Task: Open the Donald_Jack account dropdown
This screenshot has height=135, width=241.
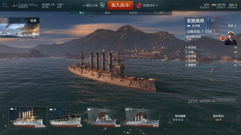Action: (27, 5)
